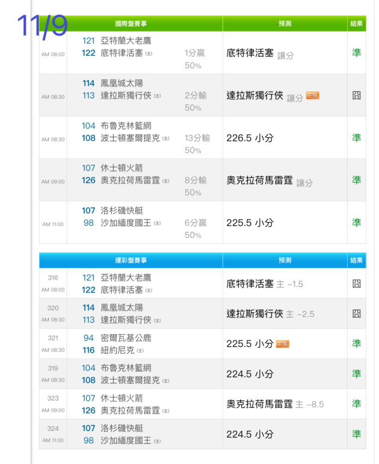The image size is (379, 464).
Task: Select the 運彩盤賽事 table header
Action: (131, 260)
